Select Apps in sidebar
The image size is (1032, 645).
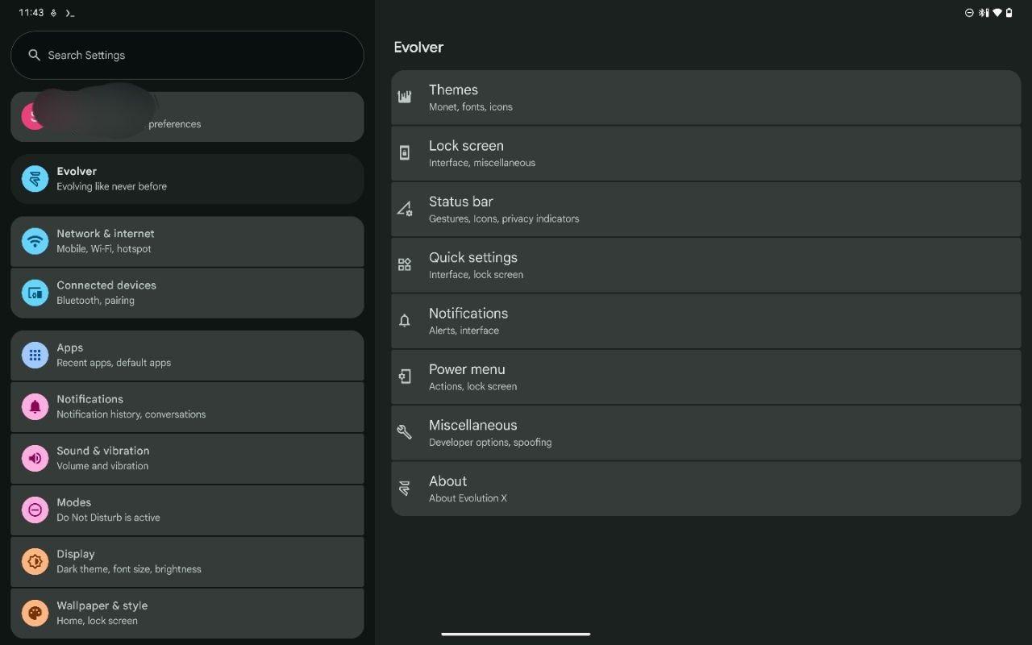pyautogui.click(x=187, y=355)
